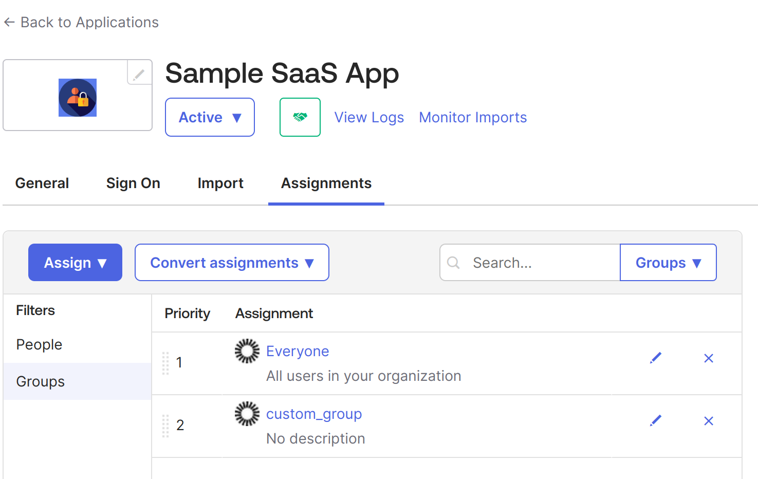Open the Import tab
The image size is (758, 479).
pos(220,183)
